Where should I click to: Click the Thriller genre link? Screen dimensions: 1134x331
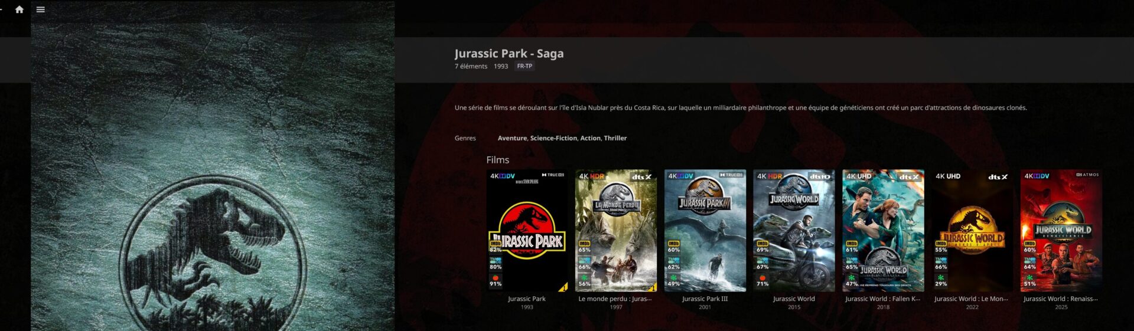tap(615, 138)
